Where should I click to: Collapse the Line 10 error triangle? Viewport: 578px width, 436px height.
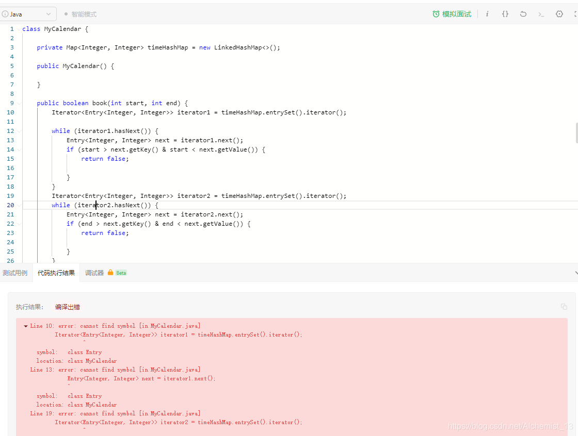coord(26,326)
